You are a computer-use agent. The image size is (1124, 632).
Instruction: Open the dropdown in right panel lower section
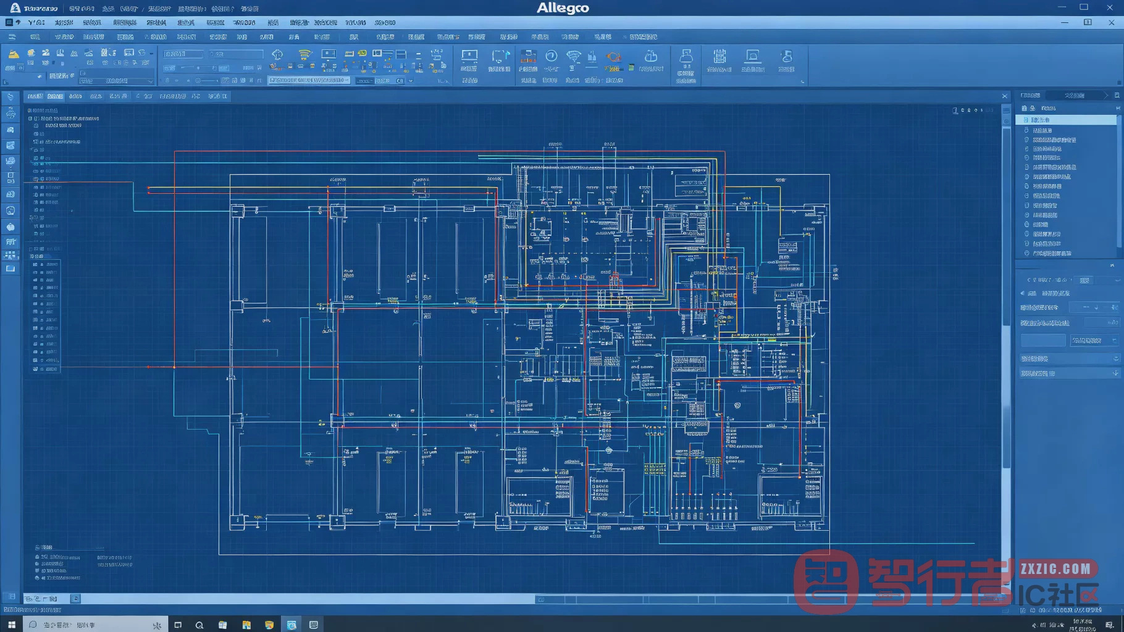tap(1095, 340)
